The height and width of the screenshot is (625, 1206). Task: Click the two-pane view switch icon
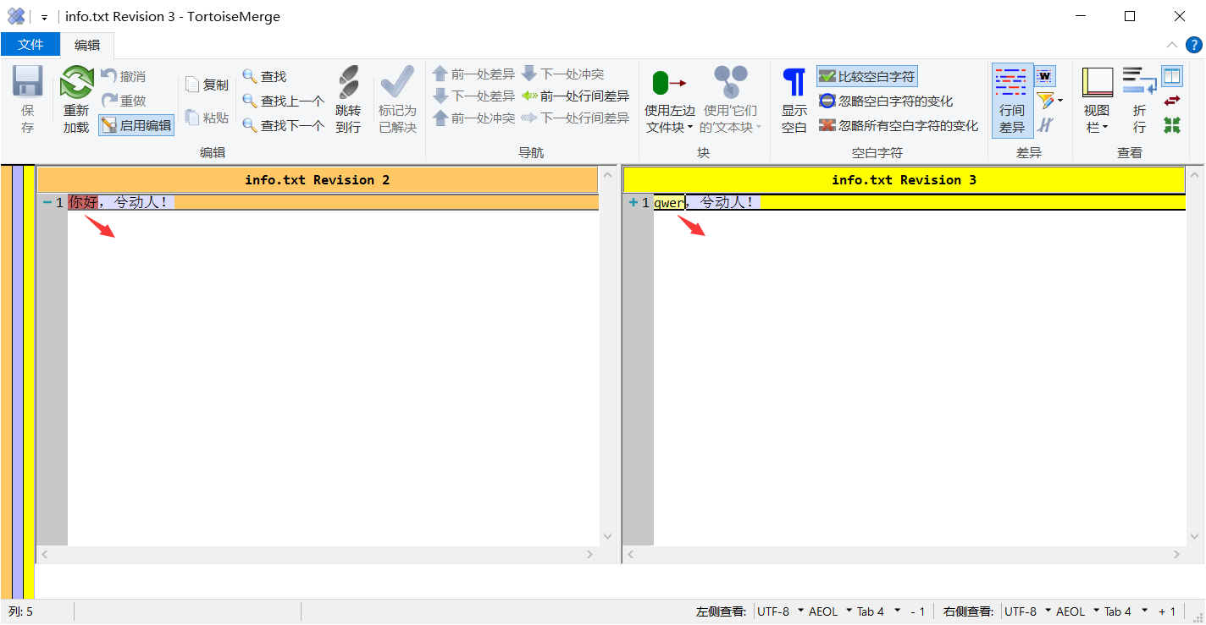click(1172, 76)
